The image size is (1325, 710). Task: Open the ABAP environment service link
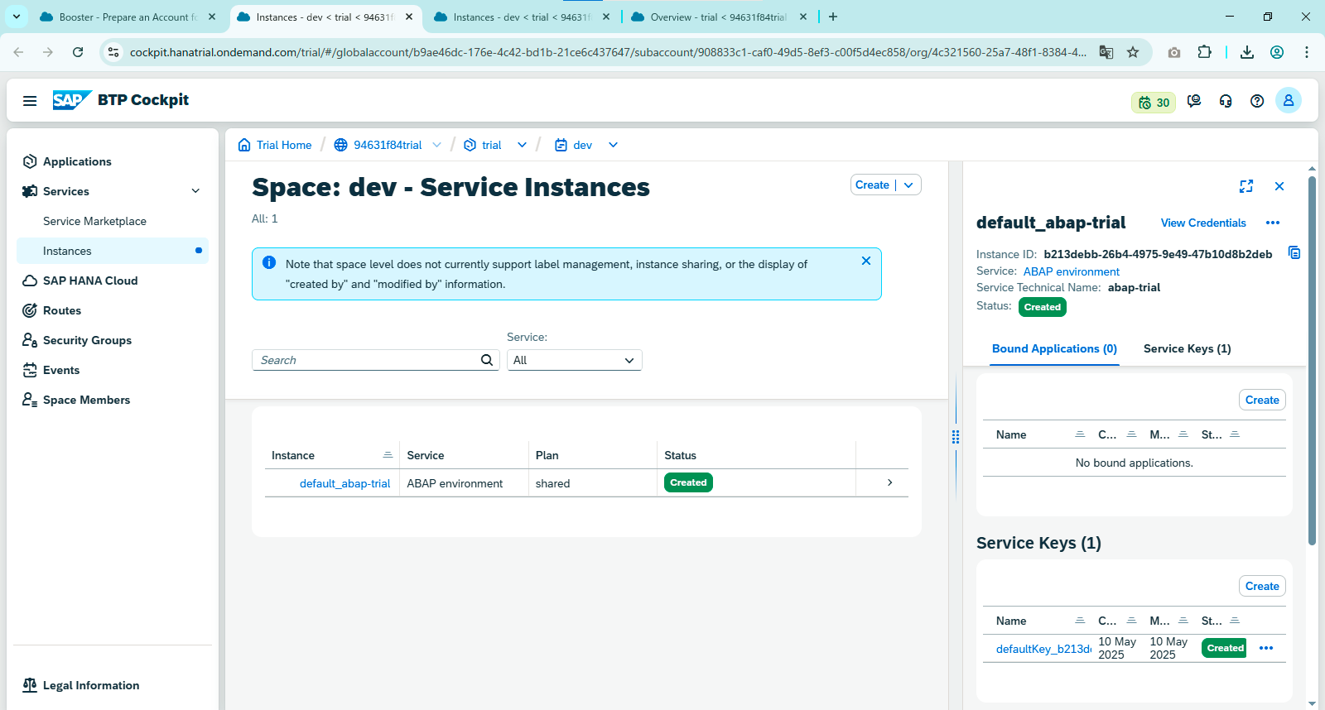[1071, 271]
